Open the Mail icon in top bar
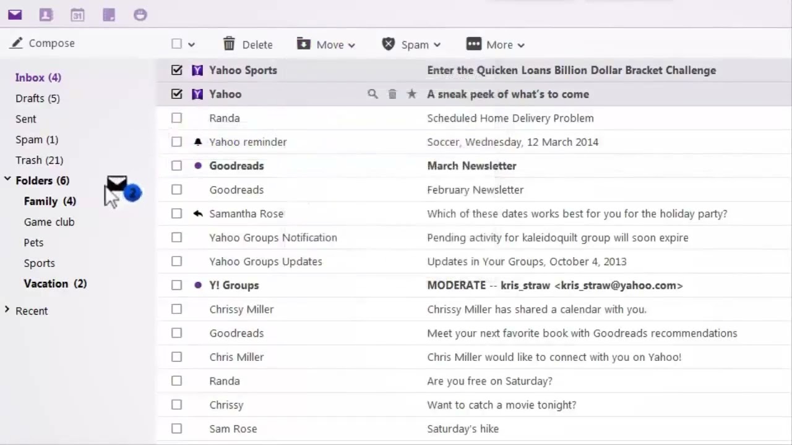Screen dimensions: 792x445 [15, 15]
